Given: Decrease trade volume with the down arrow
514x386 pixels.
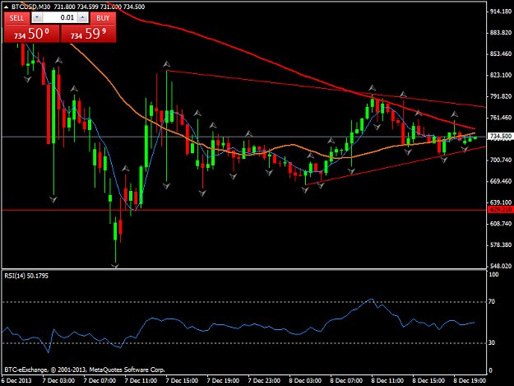Looking at the screenshot, I should (x=37, y=18).
